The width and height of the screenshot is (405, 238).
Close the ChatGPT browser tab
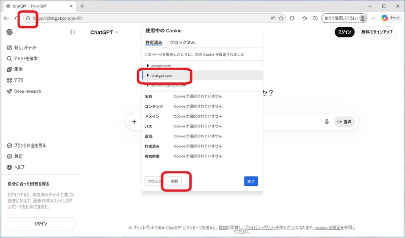pos(71,6)
